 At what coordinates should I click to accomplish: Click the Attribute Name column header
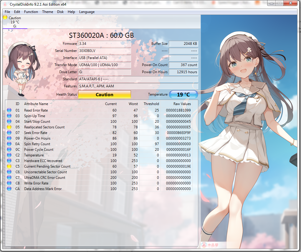pos(36,104)
